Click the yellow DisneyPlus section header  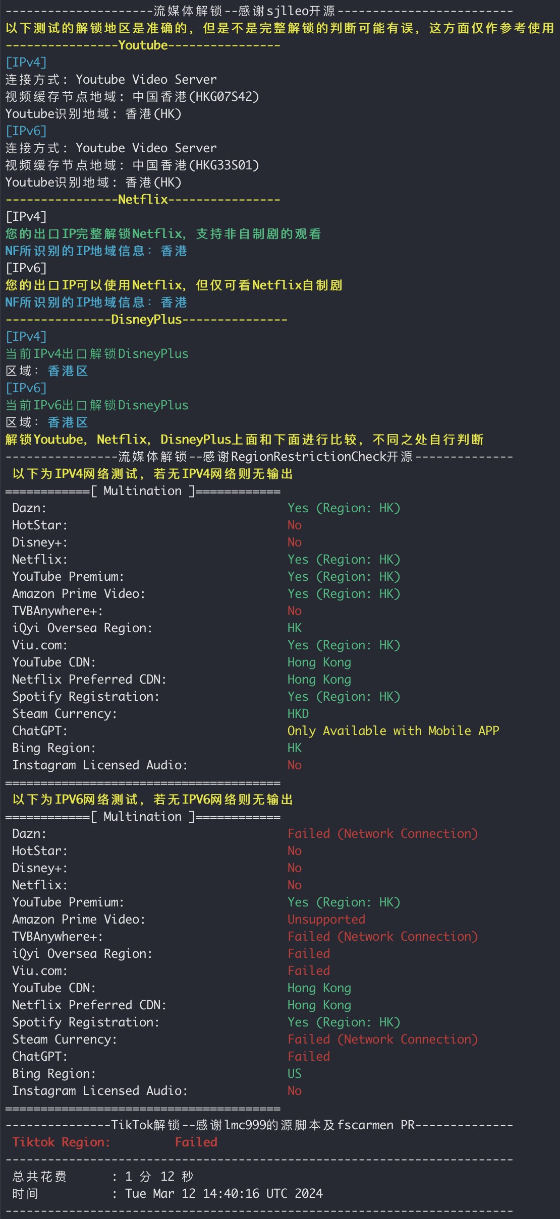pyautogui.click(x=146, y=320)
